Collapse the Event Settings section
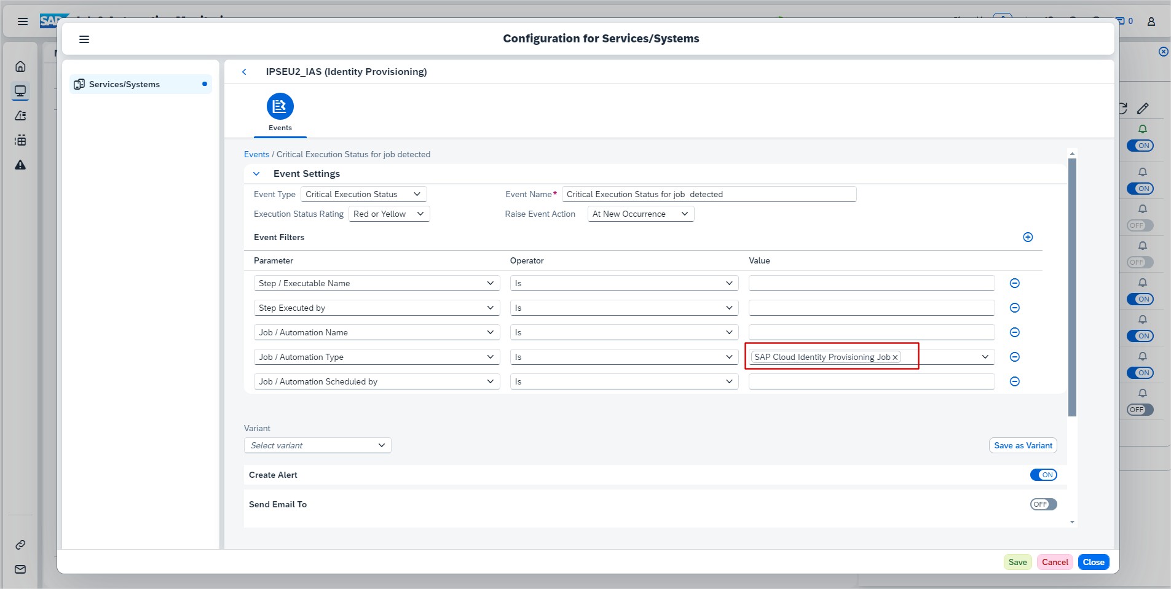This screenshot has width=1171, height=589. (x=257, y=174)
